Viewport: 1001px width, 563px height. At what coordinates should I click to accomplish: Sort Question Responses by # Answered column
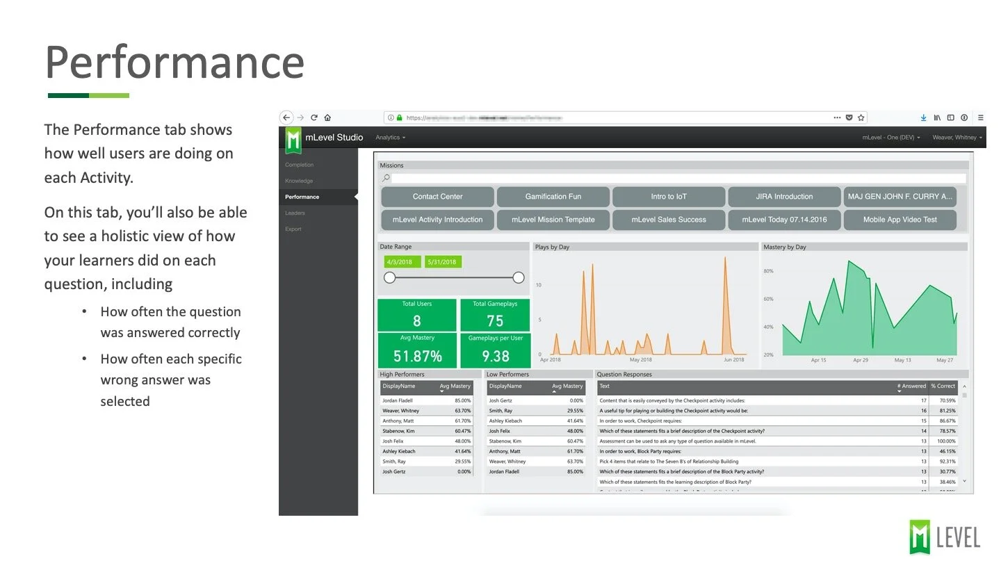click(x=911, y=386)
